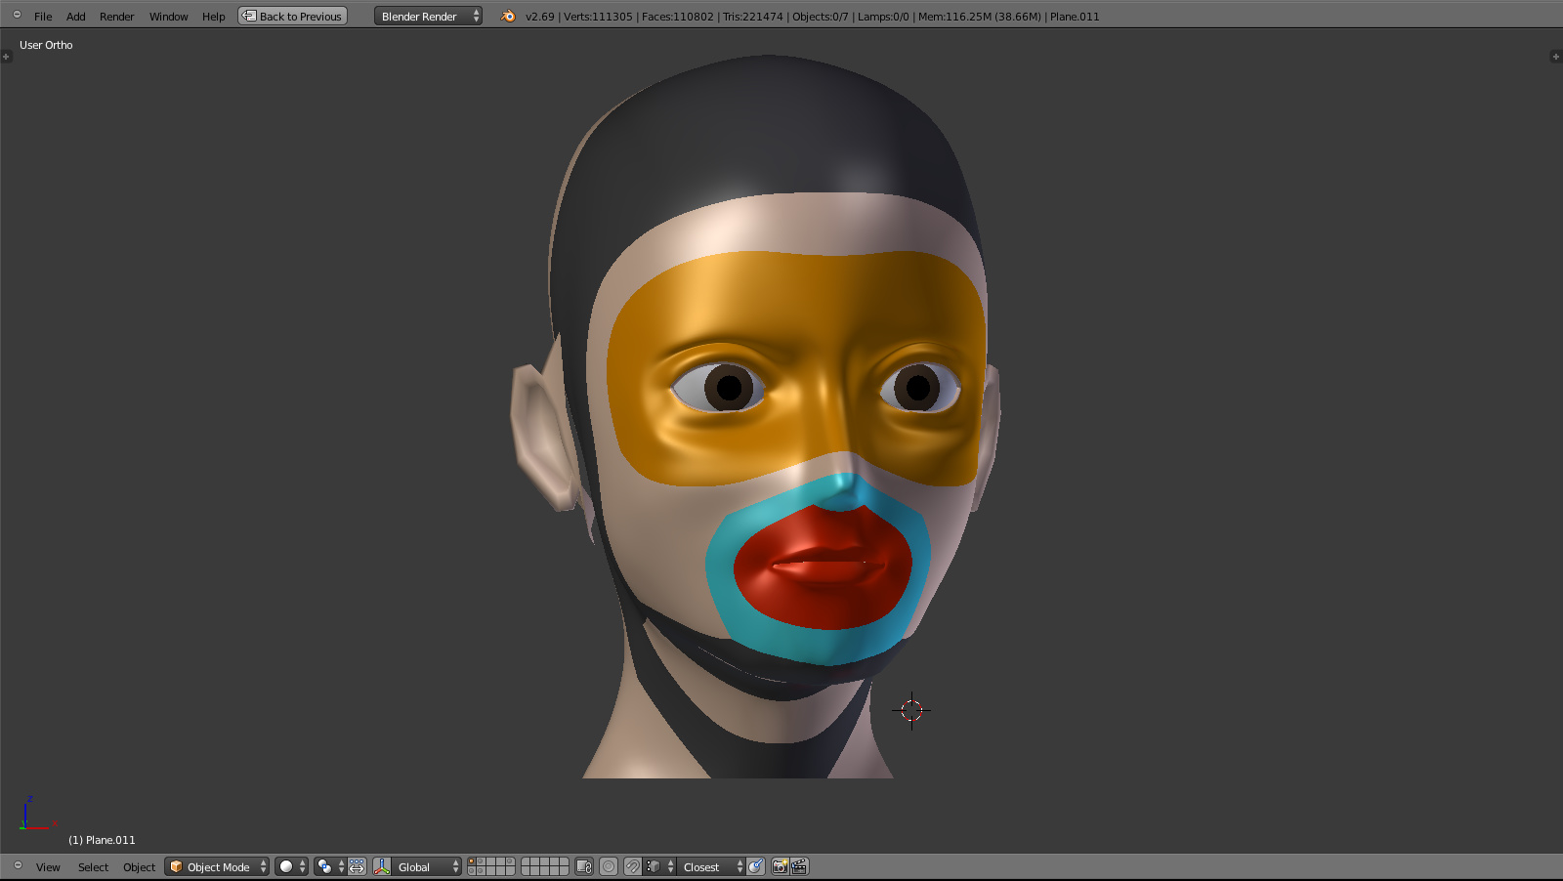Toggle align rotation with snapping target
Viewport: 1563px width, 881px height.
click(x=755, y=866)
